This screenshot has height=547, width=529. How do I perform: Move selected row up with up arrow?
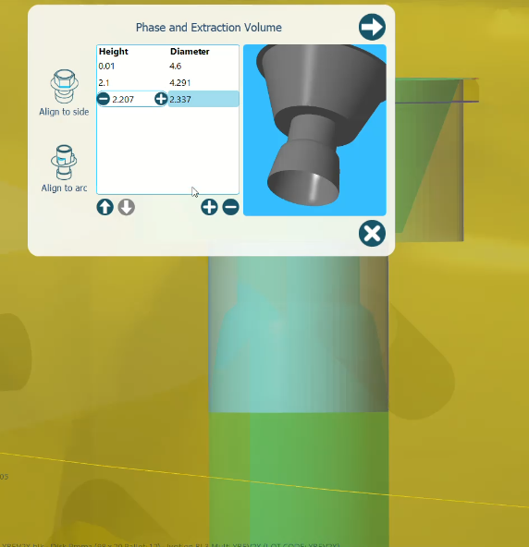(x=105, y=207)
